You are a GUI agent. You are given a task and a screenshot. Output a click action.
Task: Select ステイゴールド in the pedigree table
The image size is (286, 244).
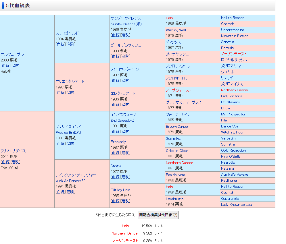coord(67,33)
